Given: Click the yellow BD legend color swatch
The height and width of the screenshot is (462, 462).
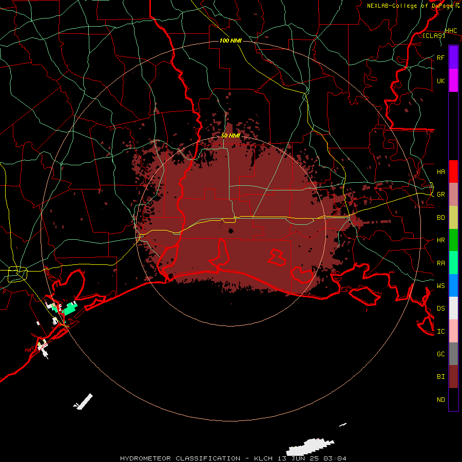Looking at the screenshot, I should pyautogui.click(x=453, y=217).
